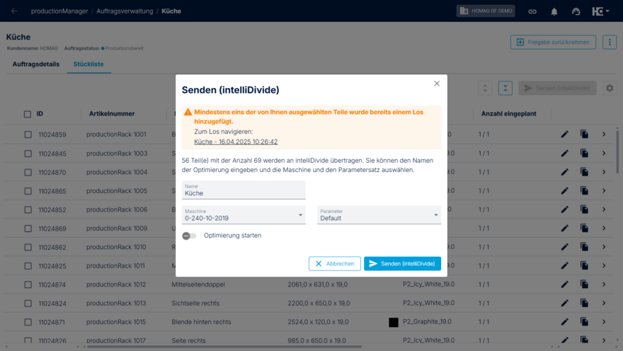Duplicate row 11024865
The image size is (623, 351).
(584, 190)
